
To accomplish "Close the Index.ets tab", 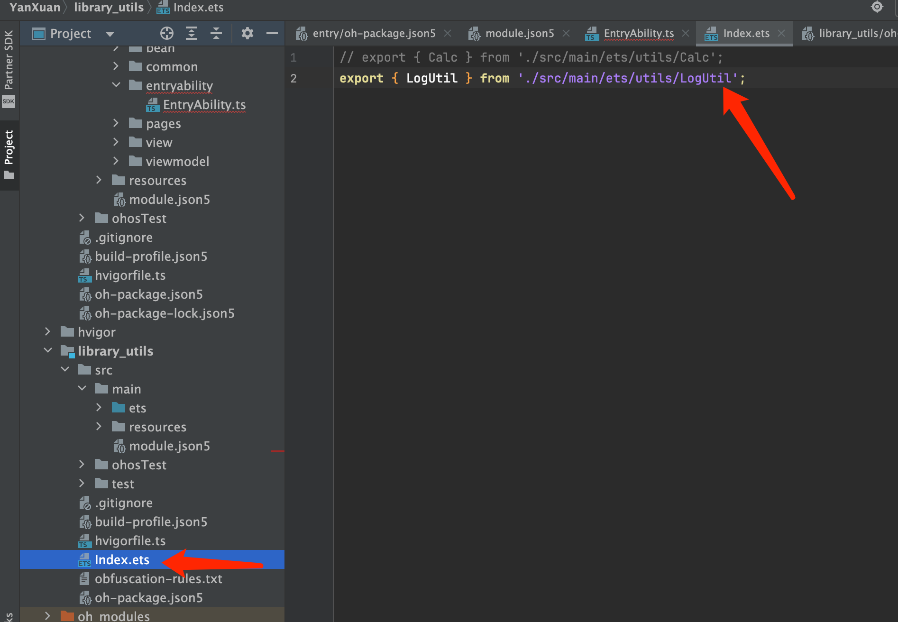I will 781,33.
